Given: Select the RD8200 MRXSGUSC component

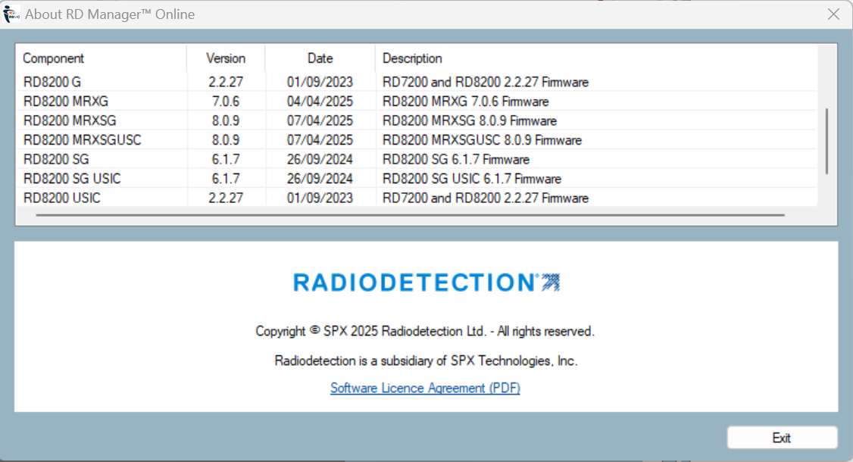Looking at the screenshot, I should (82, 140).
